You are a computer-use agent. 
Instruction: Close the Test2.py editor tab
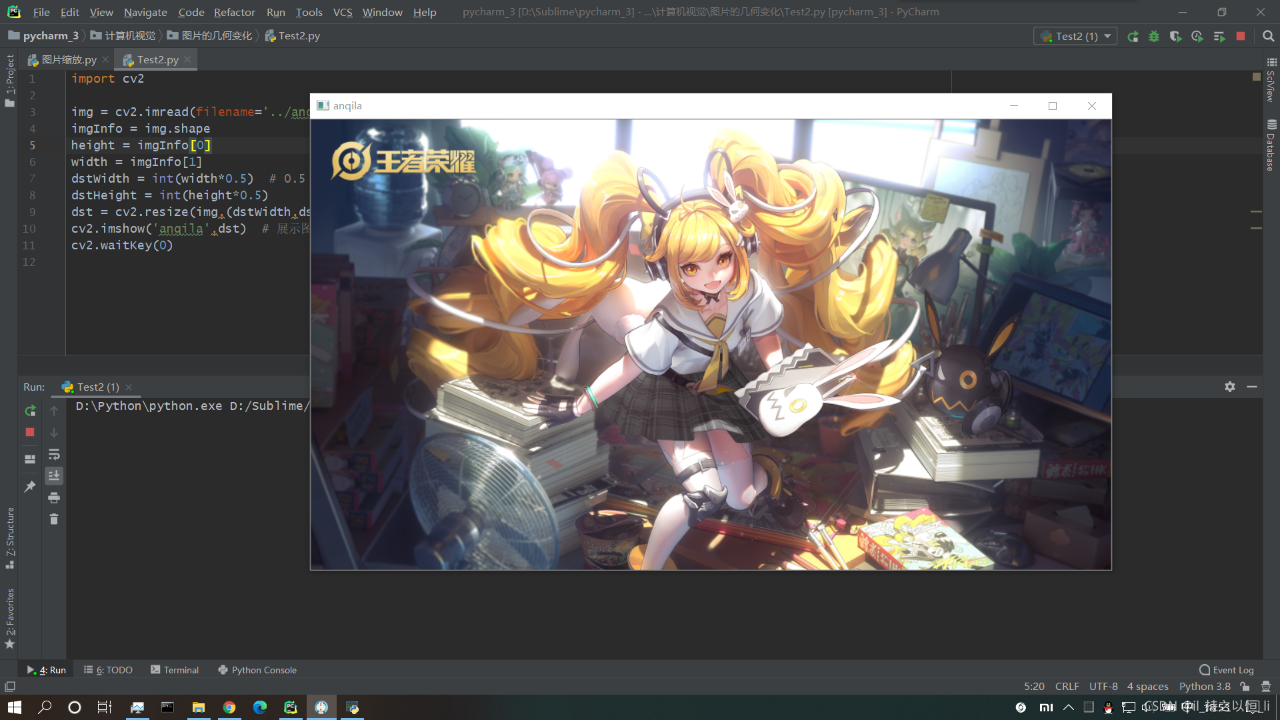(x=188, y=60)
